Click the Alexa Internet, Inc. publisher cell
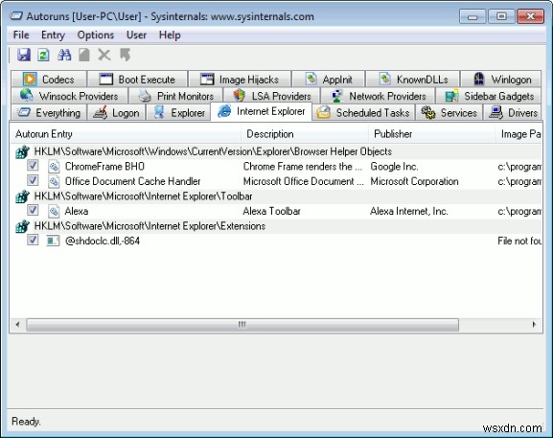 click(x=409, y=211)
